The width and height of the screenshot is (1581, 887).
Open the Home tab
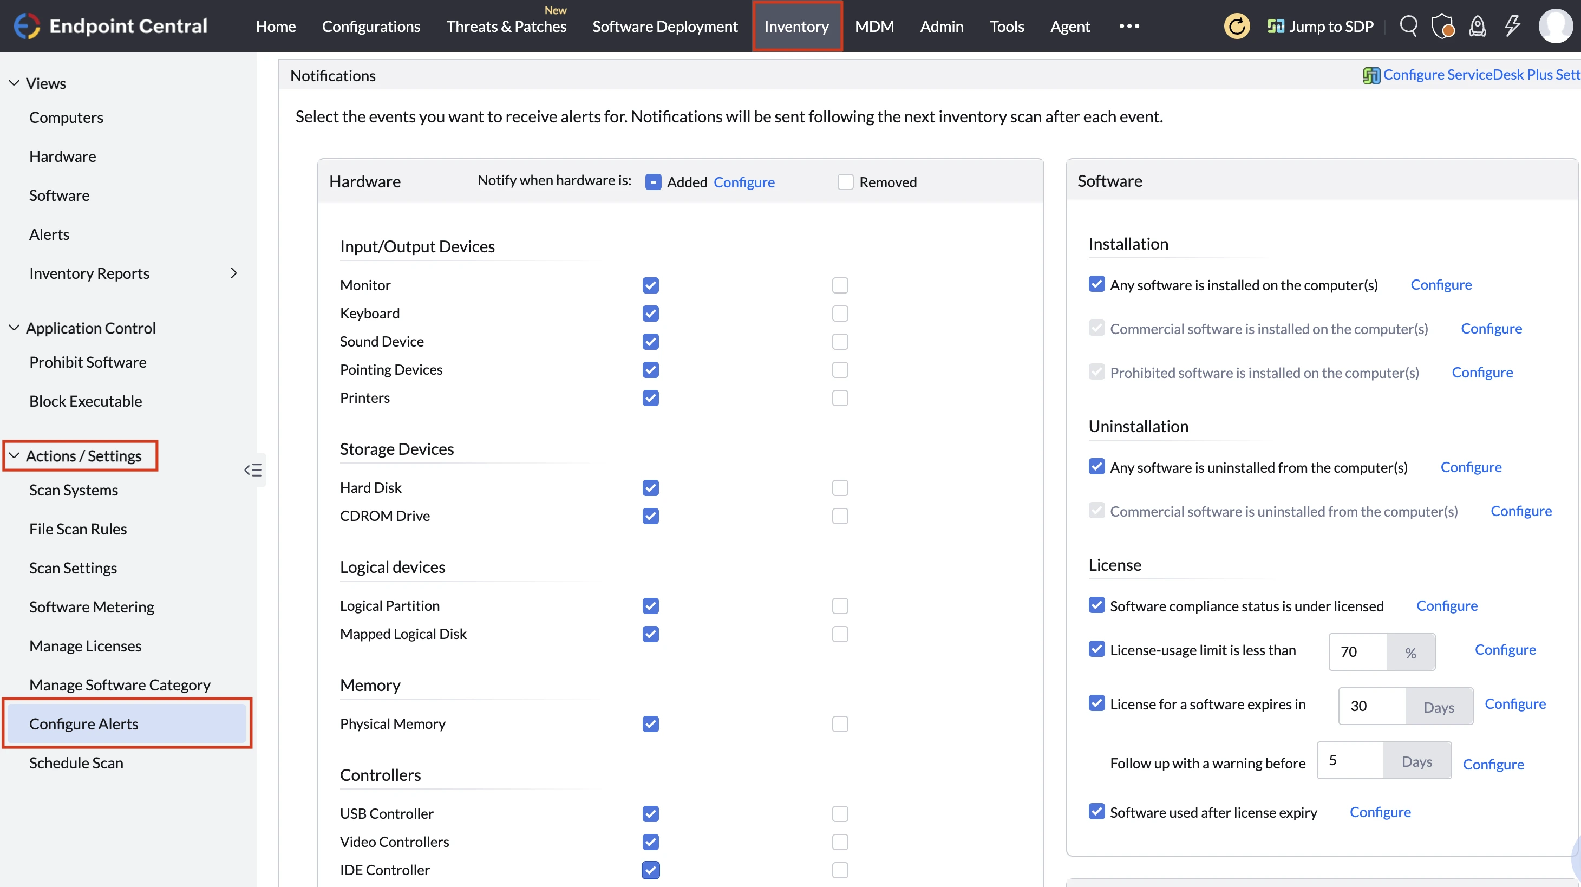pos(276,27)
